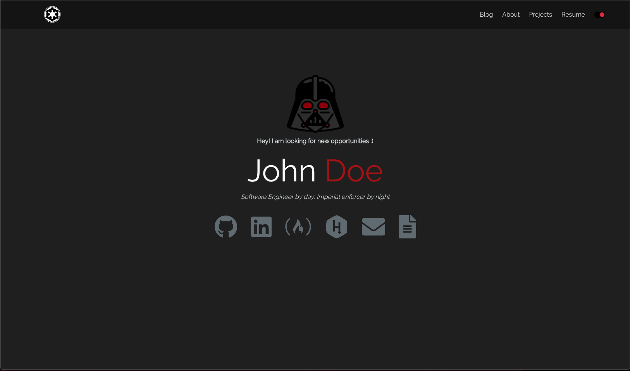
Task: Open the GitHub profile icon
Action: point(226,227)
